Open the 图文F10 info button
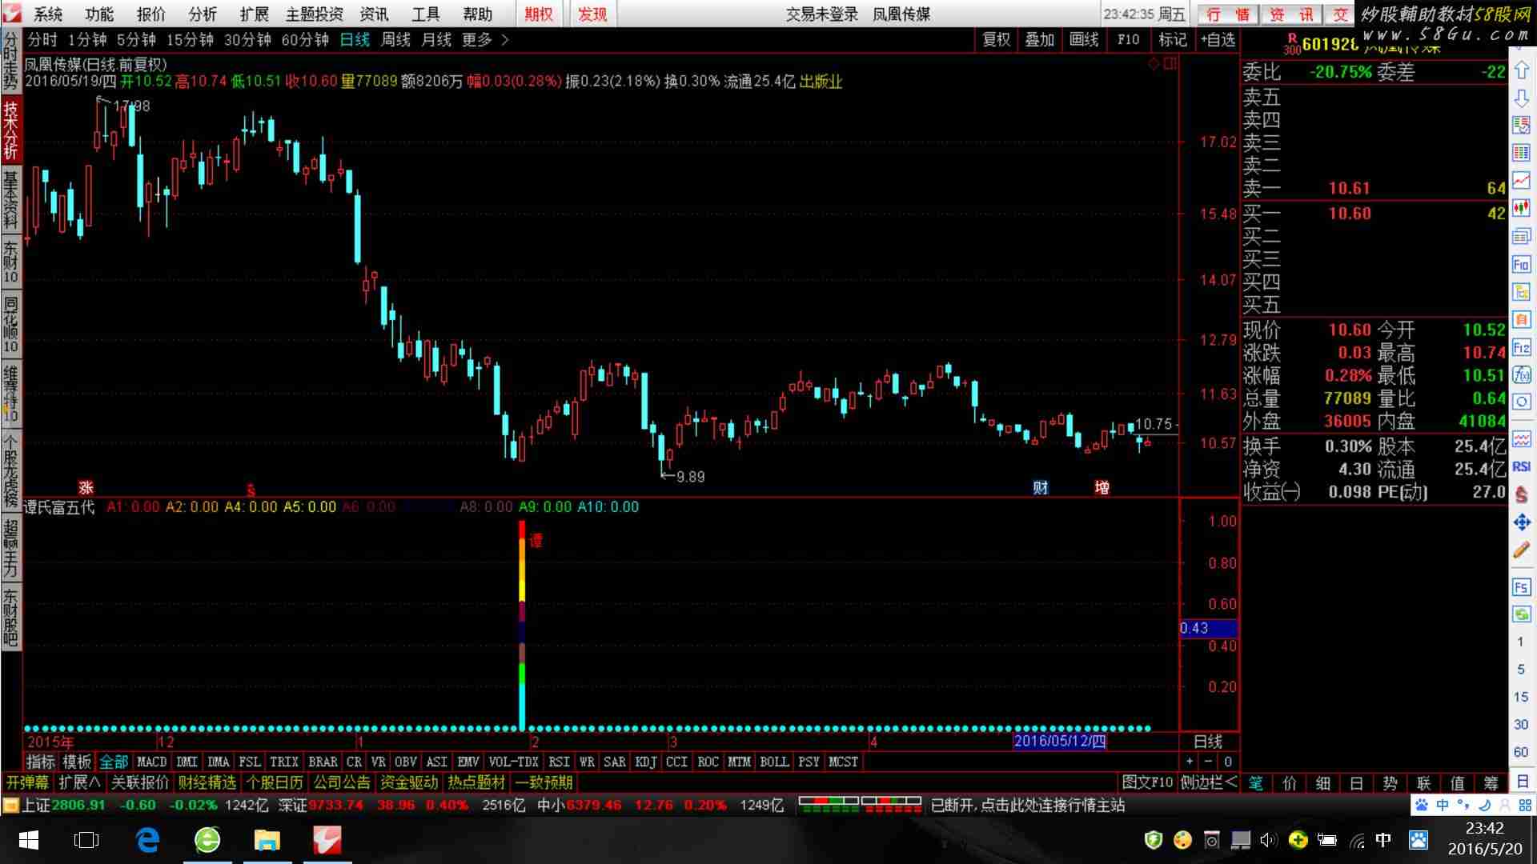1537x864 pixels. [x=1147, y=782]
